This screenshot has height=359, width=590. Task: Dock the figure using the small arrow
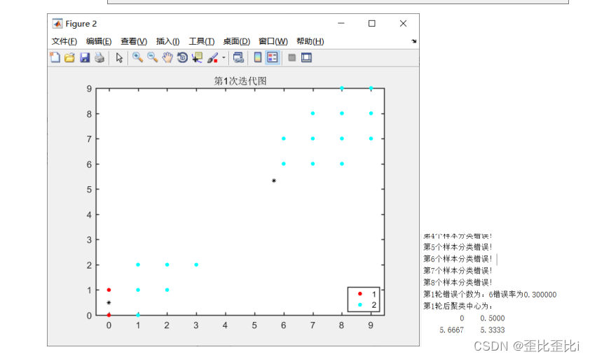click(414, 41)
